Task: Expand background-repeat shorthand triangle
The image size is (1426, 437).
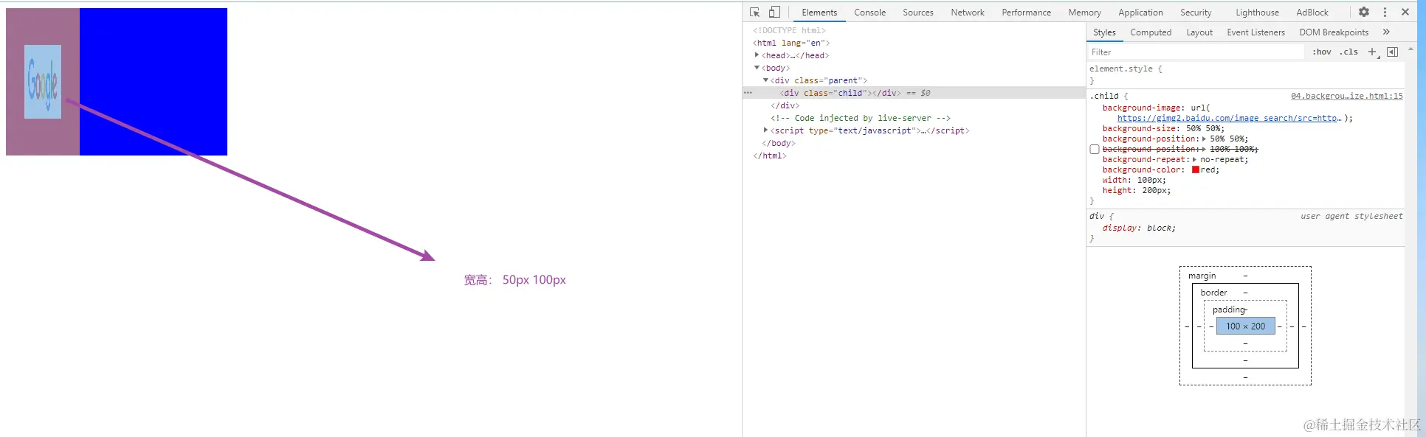Action: pos(1194,159)
